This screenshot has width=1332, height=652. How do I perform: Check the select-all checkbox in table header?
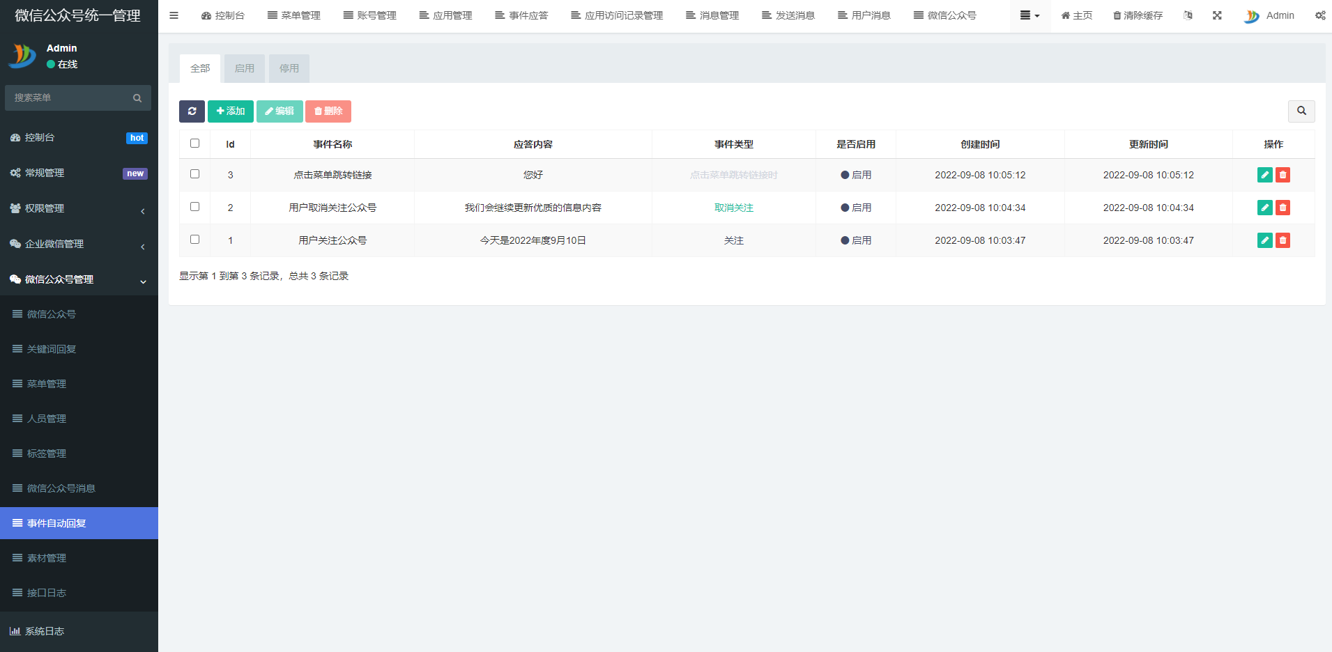(195, 143)
